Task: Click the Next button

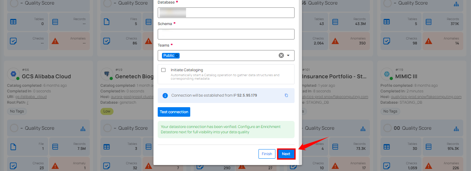Action: tap(286, 154)
